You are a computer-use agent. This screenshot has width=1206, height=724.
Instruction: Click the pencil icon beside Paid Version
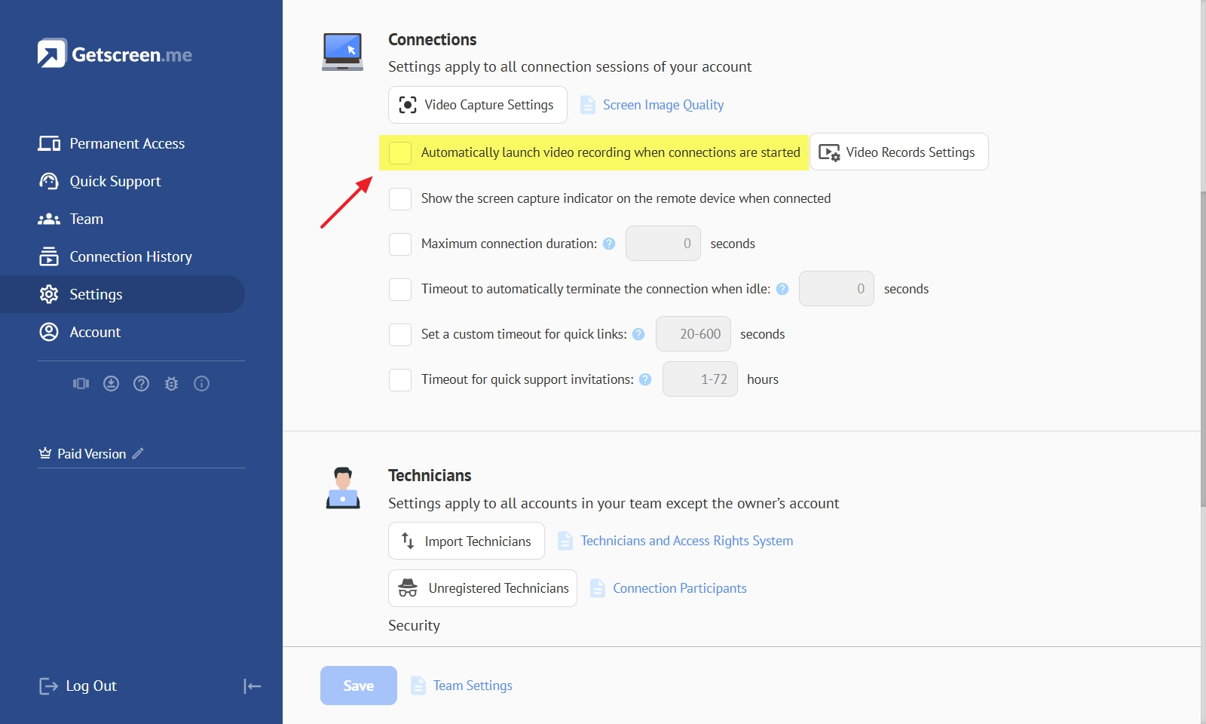(138, 453)
